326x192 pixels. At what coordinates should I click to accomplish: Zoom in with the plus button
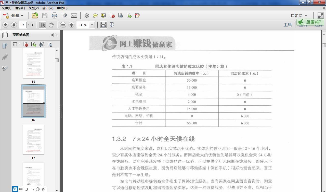[x=72, y=25]
